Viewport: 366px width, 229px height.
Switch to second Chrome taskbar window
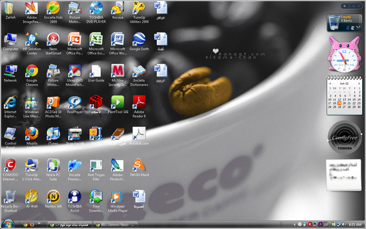(116, 225)
